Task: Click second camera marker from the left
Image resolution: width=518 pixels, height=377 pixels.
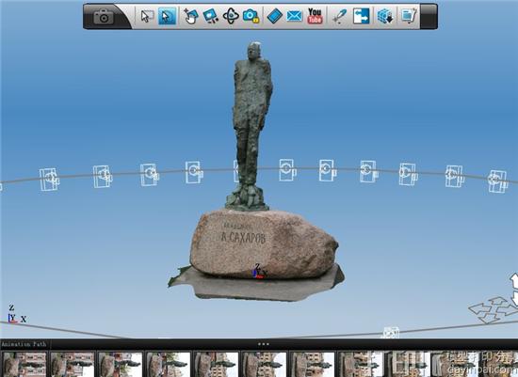Action: click(x=103, y=177)
